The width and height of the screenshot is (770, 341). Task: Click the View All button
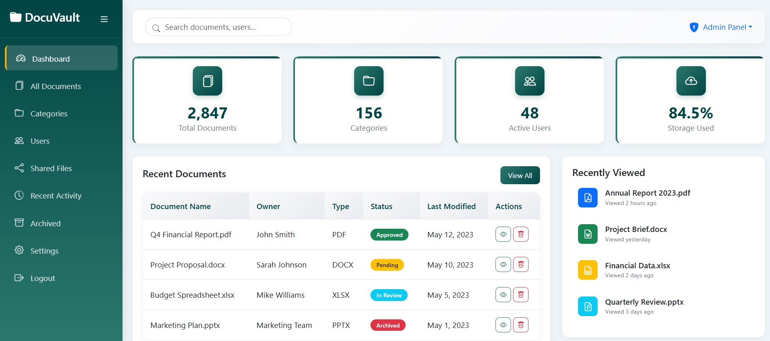click(x=520, y=175)
